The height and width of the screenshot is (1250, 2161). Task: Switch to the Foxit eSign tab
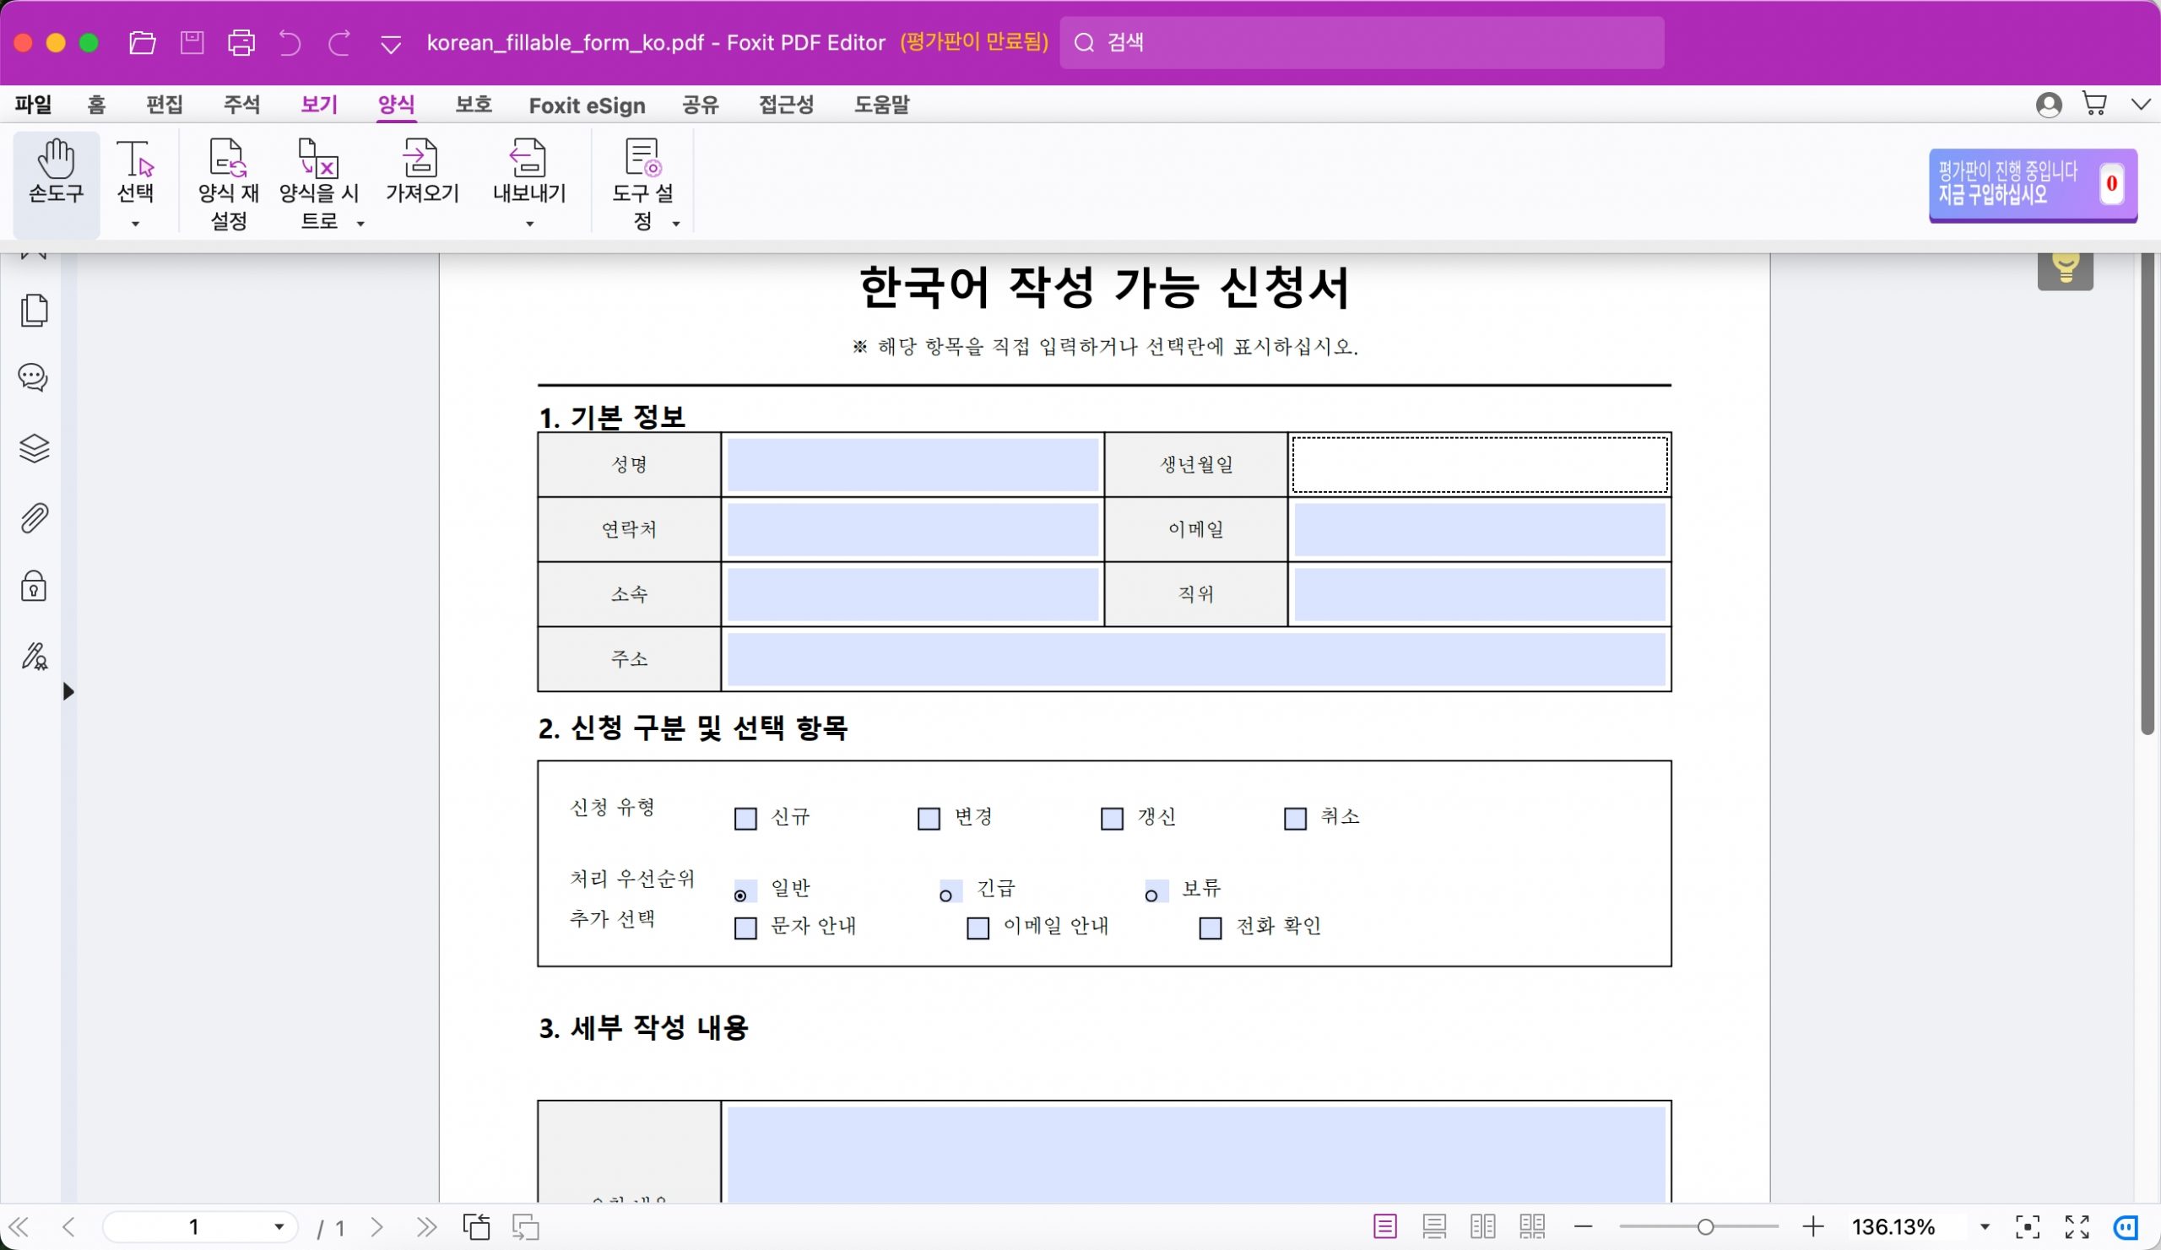click(x=587, y=106)
